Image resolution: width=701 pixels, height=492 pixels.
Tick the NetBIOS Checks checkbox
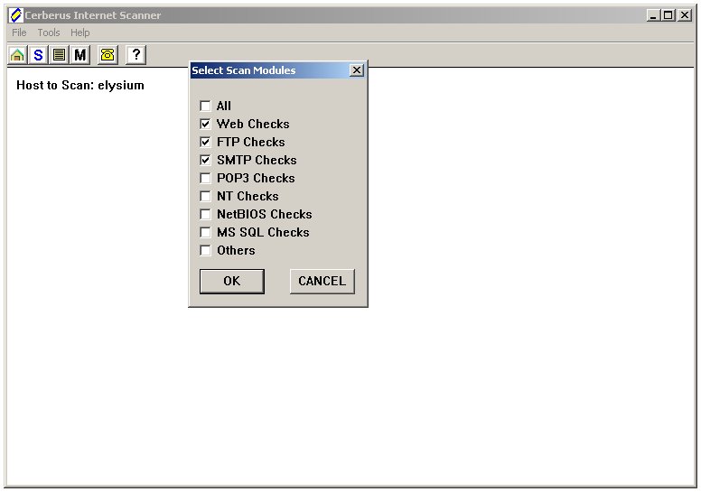[x=205, y=214]
